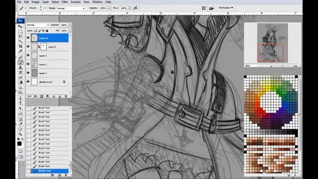
Task: Select the Notes tool
Action: 20,119
